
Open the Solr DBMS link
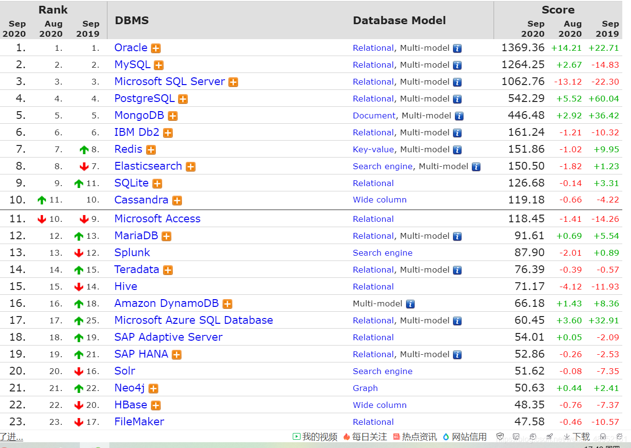pyautogui.click(x=125, y=371)
